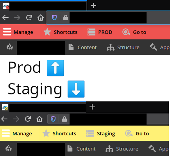Screen dimensions: 170x156
Task: Click Go to search in yellow toolbar
Action: 137,133
